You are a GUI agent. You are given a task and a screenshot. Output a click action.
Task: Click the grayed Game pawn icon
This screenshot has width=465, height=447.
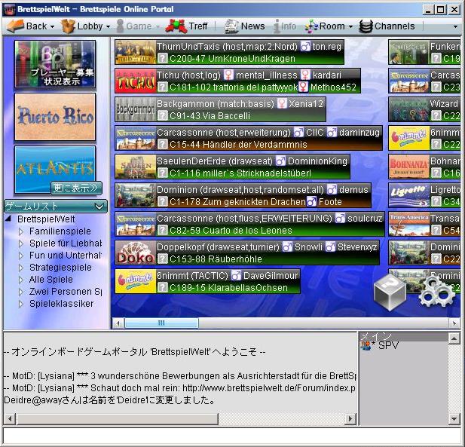pos(120,26)
